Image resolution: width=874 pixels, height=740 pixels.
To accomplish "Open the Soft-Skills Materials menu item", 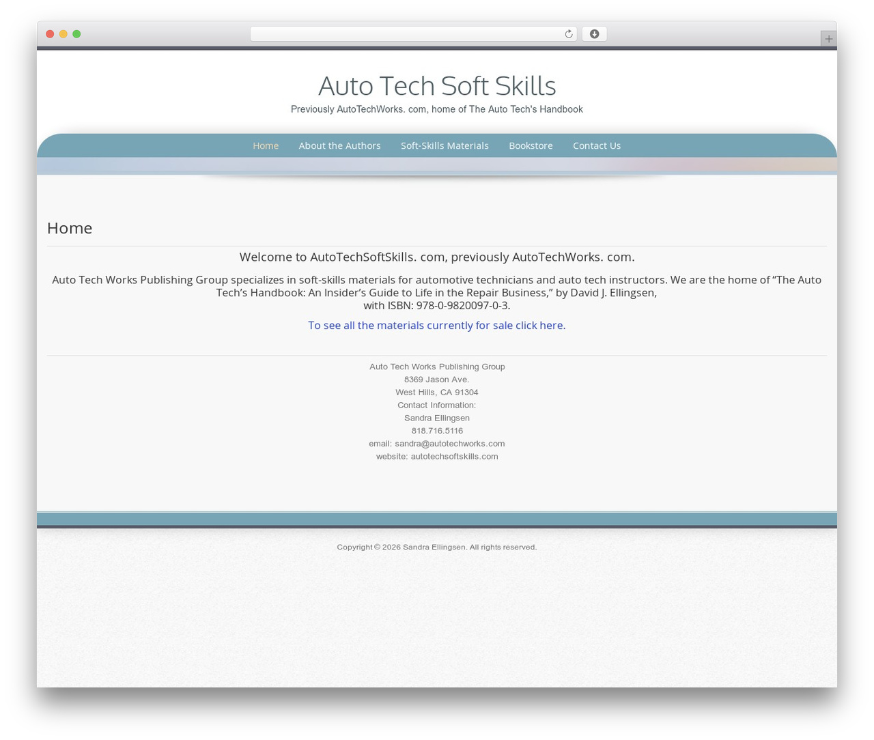I will click(x=445, y=145).
